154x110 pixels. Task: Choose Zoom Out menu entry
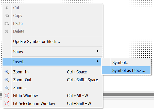click(x=22, y=80)
